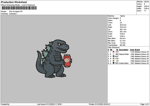Image resolution: width=150 pixels, height=106 pixels.
Task: Click the 'Stop Sequence:' heading
Action: click(114, 47)
